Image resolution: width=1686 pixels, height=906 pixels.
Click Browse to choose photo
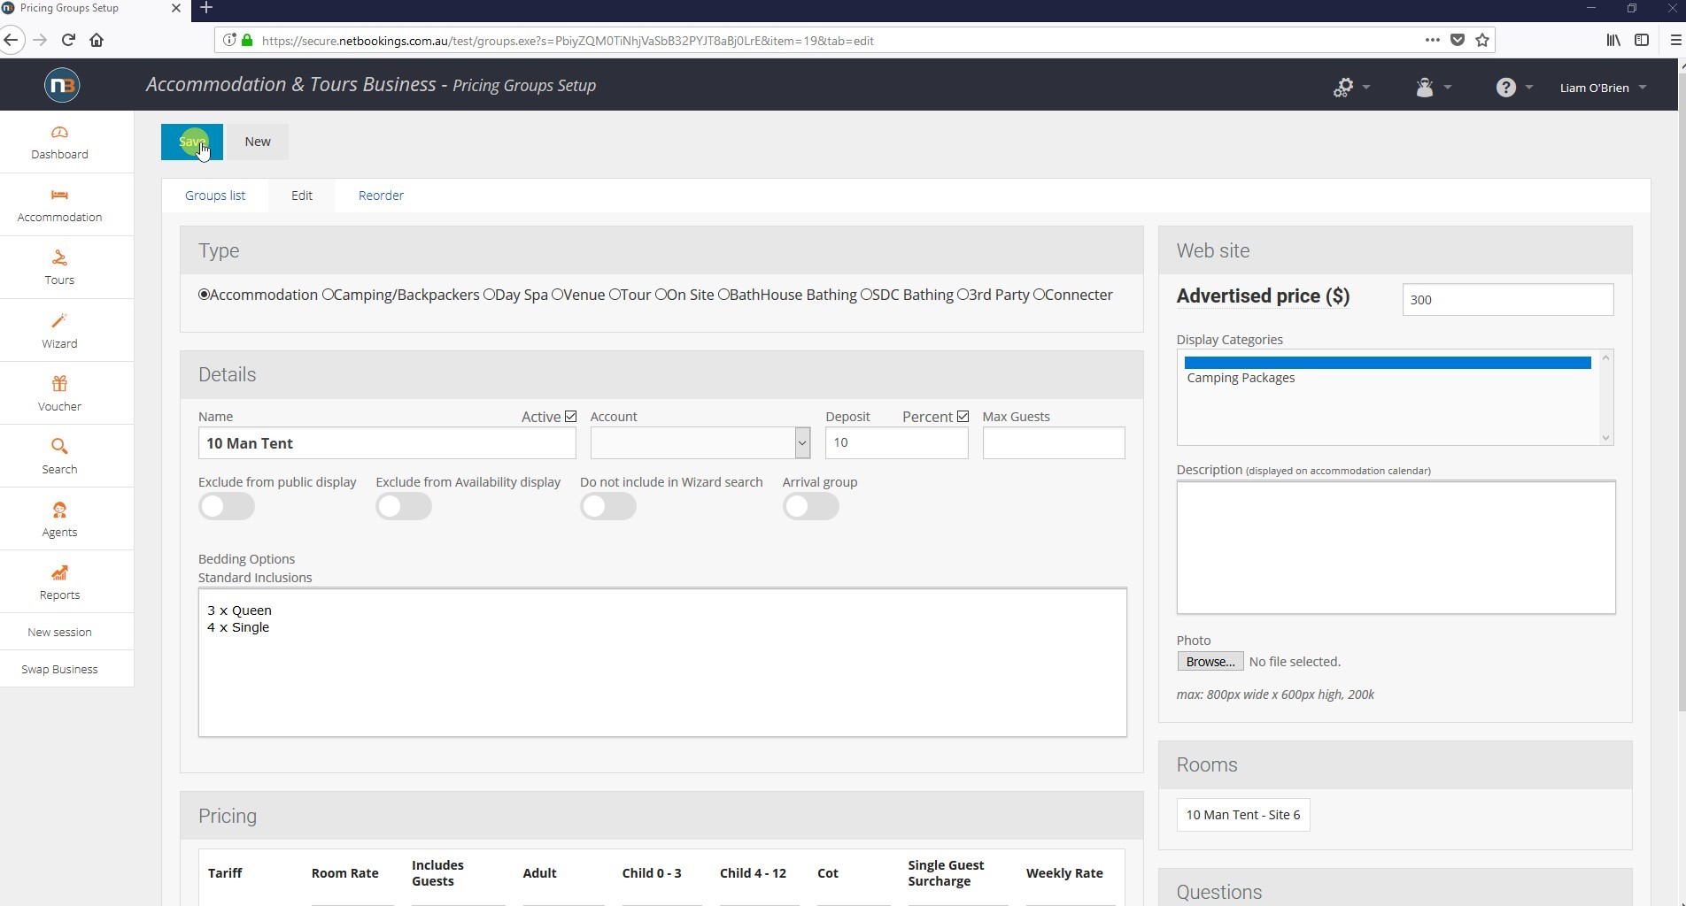pos(1210,662)
